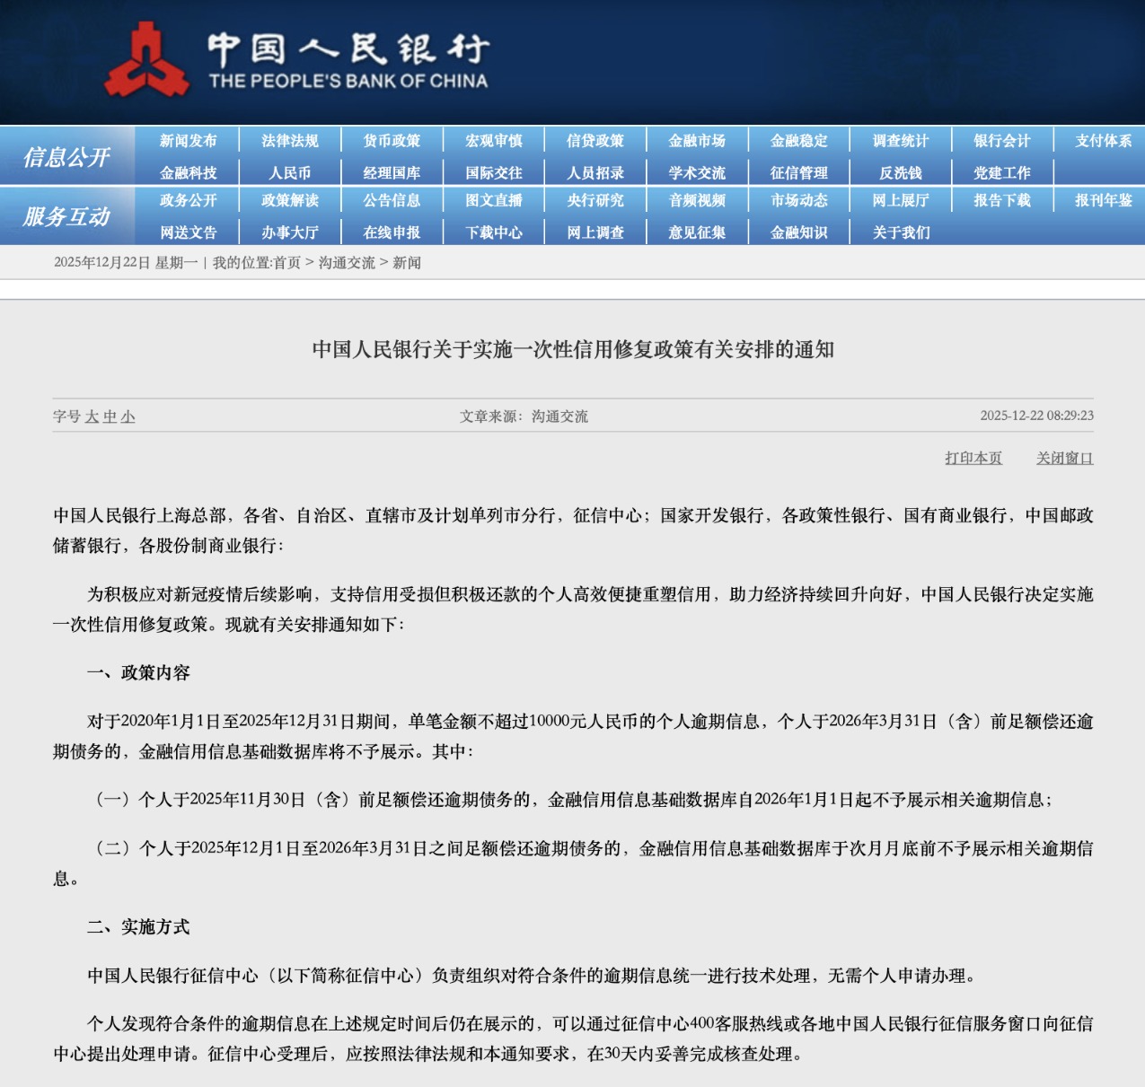Go to 下载中心 page
Image resolution: width=1145 pixels, height=1087 pixels.
(494, 232)
